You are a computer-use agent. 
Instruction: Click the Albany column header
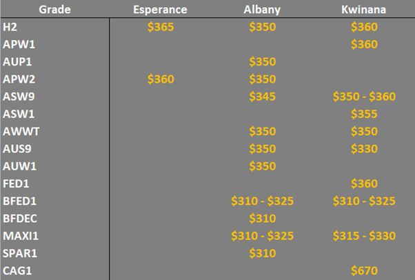pyautogui.click(x=262, y=10)
